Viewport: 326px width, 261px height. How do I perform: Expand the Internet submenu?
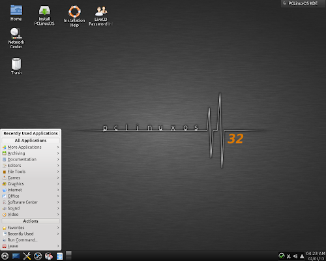pos(31,190)
